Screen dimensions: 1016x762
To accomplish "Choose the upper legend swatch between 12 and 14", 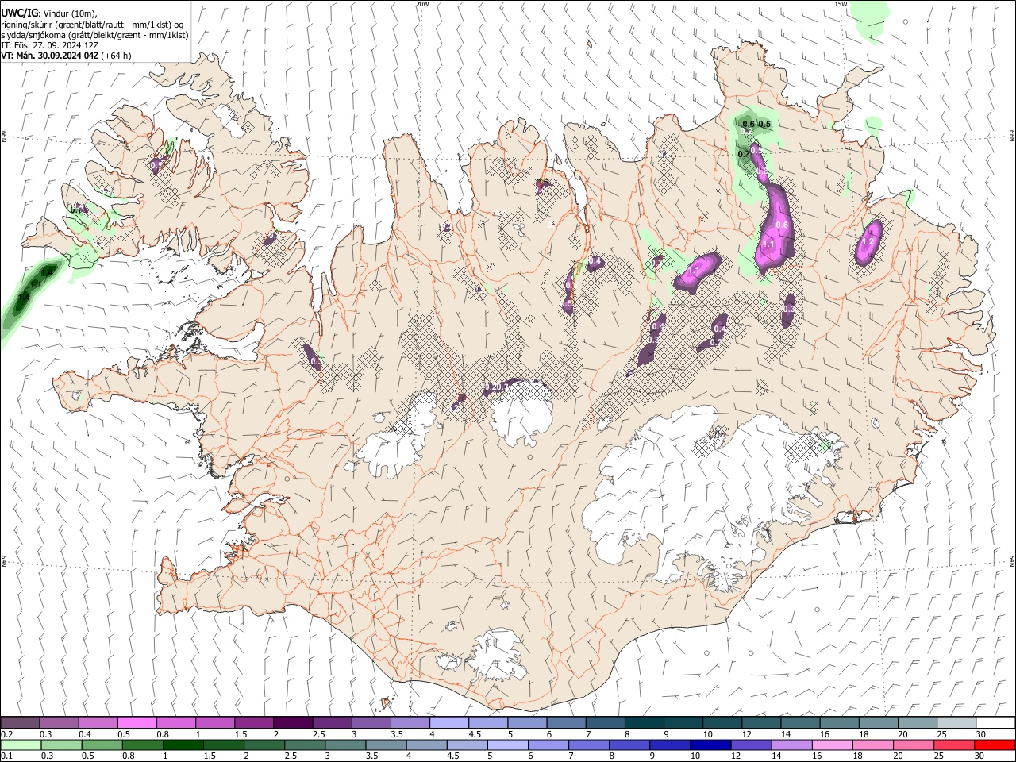I will pyautogui.click(x=760, y=722).
